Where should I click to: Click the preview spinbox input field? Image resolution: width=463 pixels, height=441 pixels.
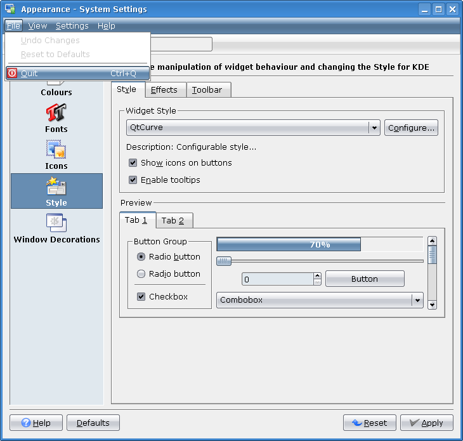click(x=278, y=279)
